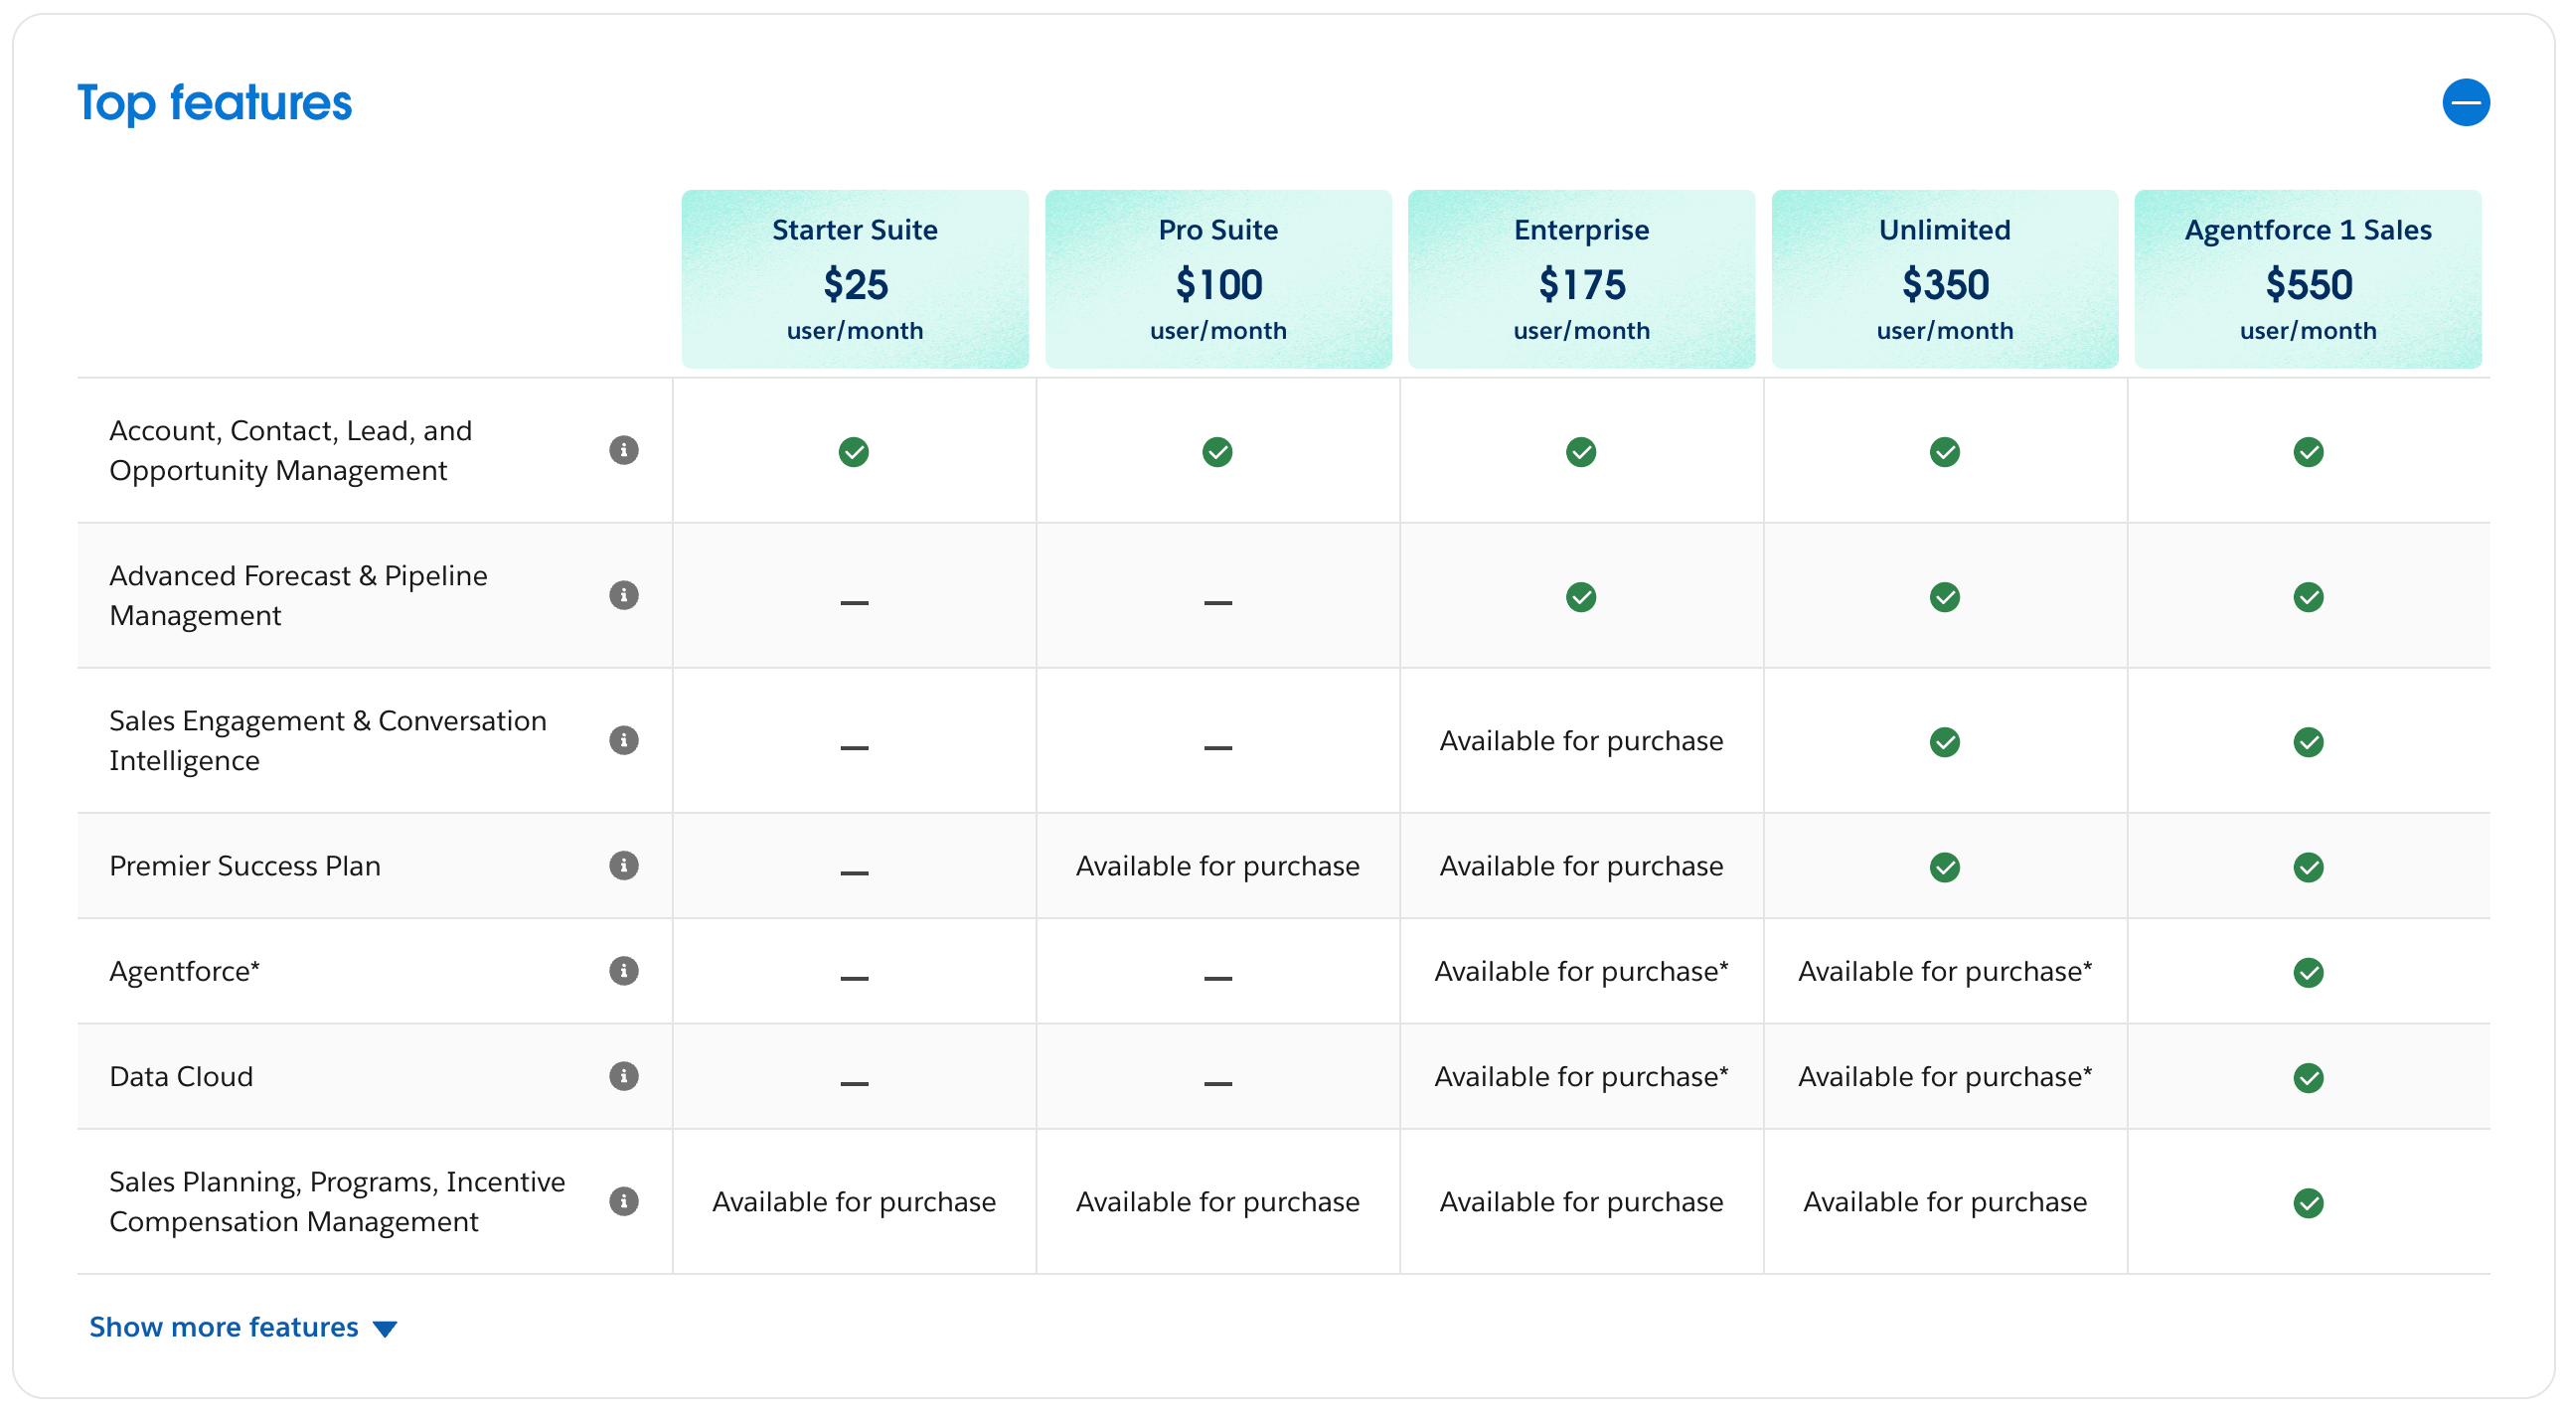Image resolution: width=2568 pixels, height=1417 pixels.
Task: Click 'Agentforce*' feature label
Action: click(x=185, y=972)
